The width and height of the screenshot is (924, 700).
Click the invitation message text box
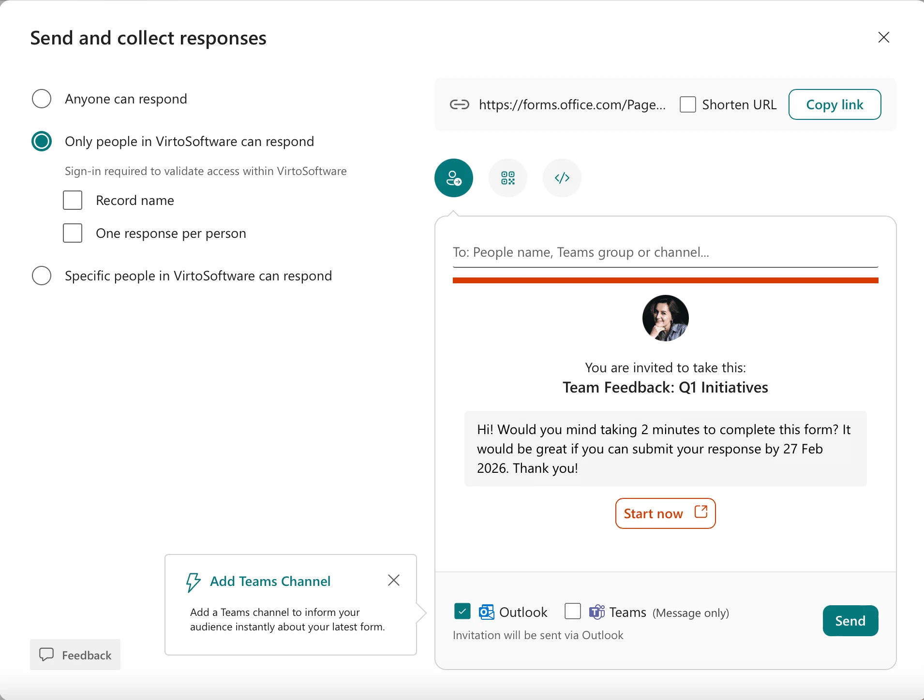[x=665, y=449]
